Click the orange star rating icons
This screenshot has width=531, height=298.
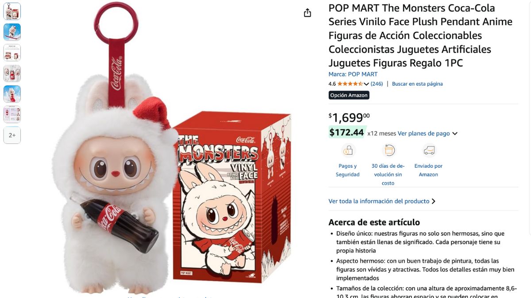(x=350, y=84)
